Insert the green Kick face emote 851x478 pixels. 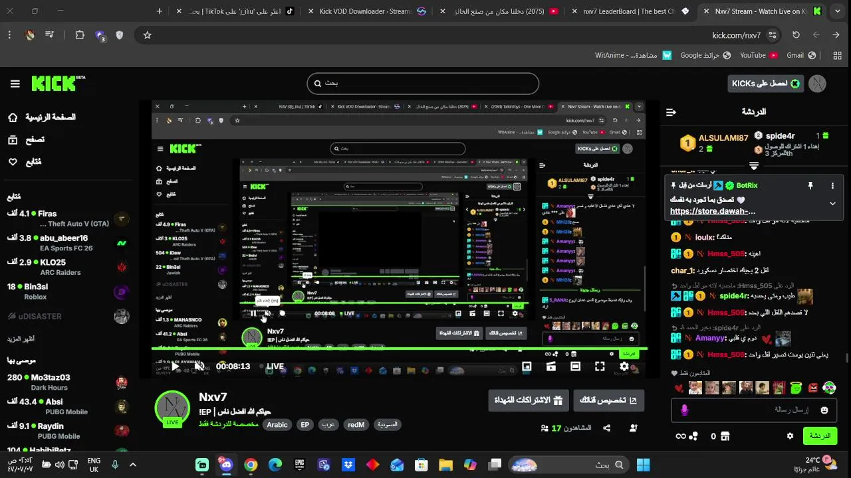(796, 388)
